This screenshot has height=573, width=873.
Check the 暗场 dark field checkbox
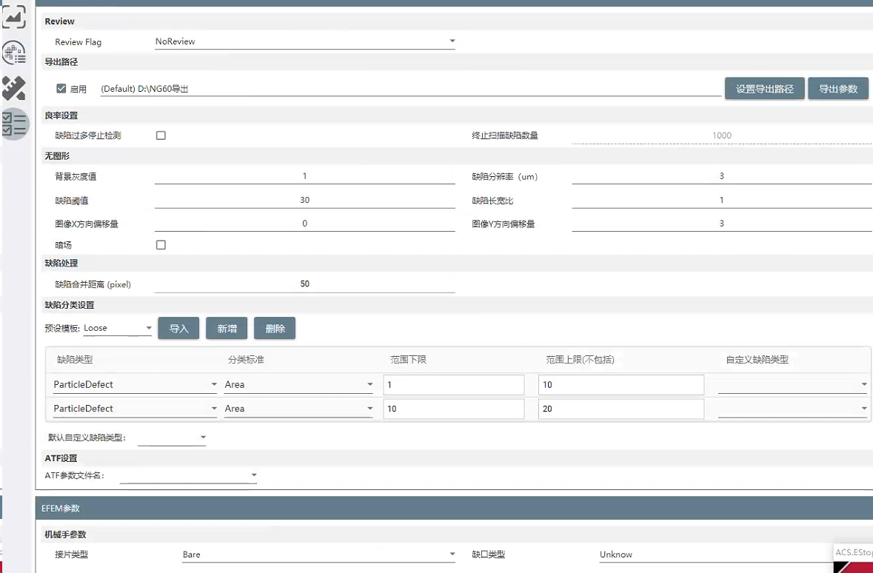point(161,245)
